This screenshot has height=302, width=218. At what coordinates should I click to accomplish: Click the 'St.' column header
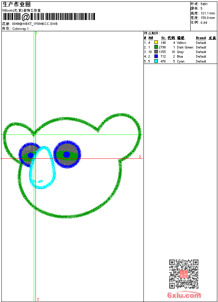point(163,38)
